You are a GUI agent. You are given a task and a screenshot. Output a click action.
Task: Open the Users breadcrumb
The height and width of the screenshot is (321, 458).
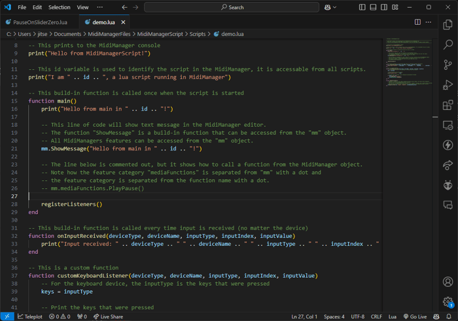(x=24, y=34)
